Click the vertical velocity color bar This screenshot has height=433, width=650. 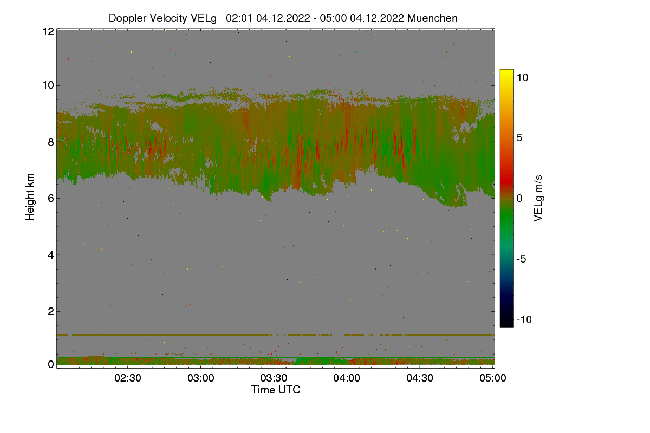click(506, 198)
